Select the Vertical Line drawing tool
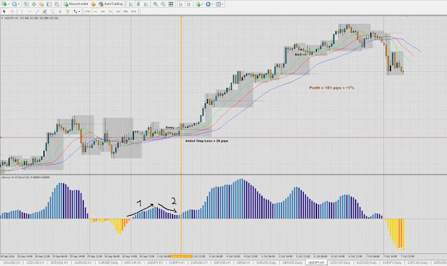447x266 pixels. [x=22, y=11]
